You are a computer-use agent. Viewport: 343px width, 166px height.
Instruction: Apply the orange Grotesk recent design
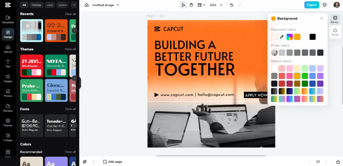[x=56, y=31]
